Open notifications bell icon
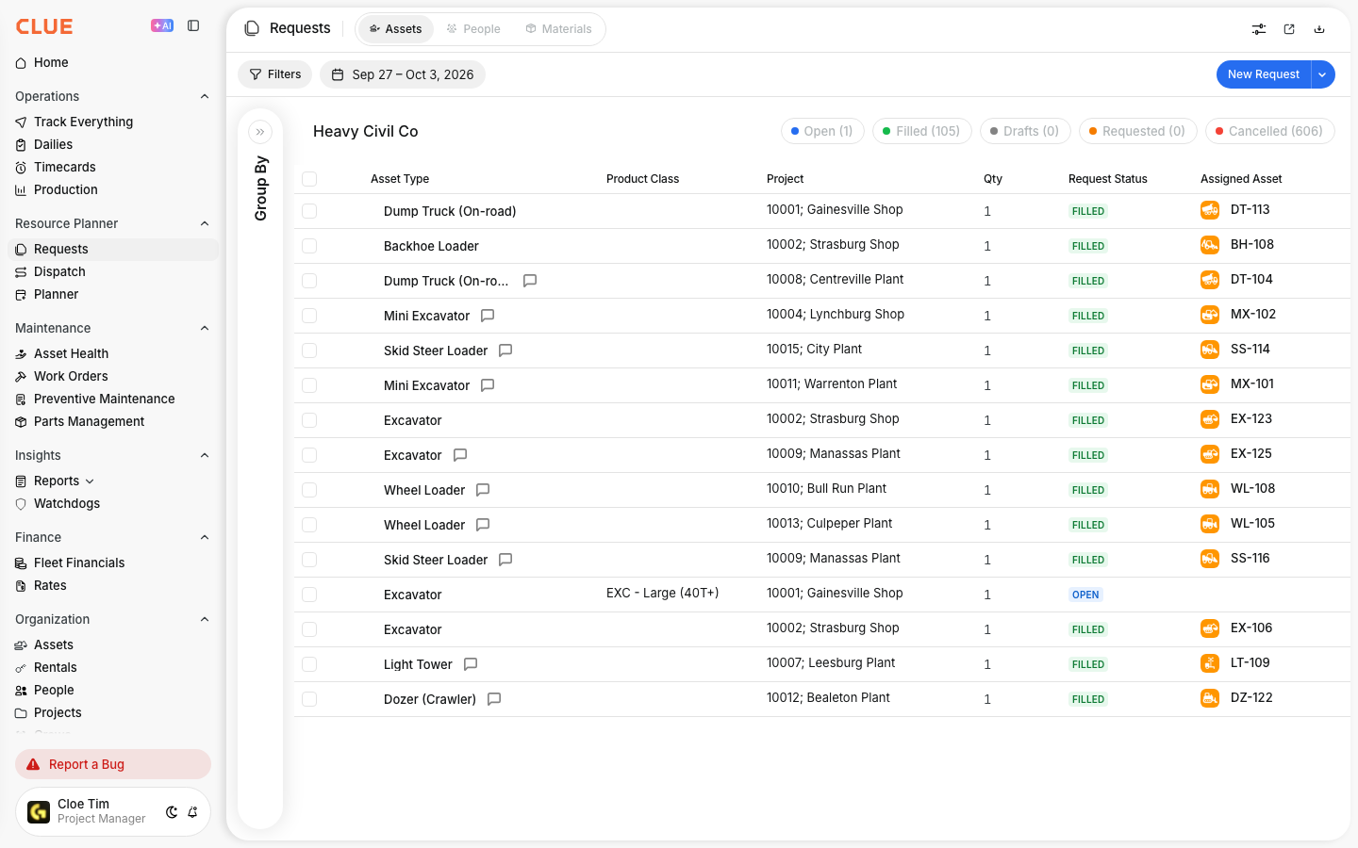Image resolution: width=1358 pixels, height=848 pixels. coord(192,812)
